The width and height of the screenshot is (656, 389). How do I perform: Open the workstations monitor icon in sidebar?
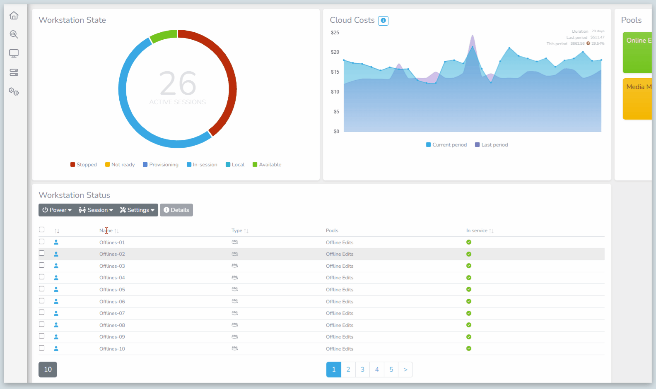point(14,53)
